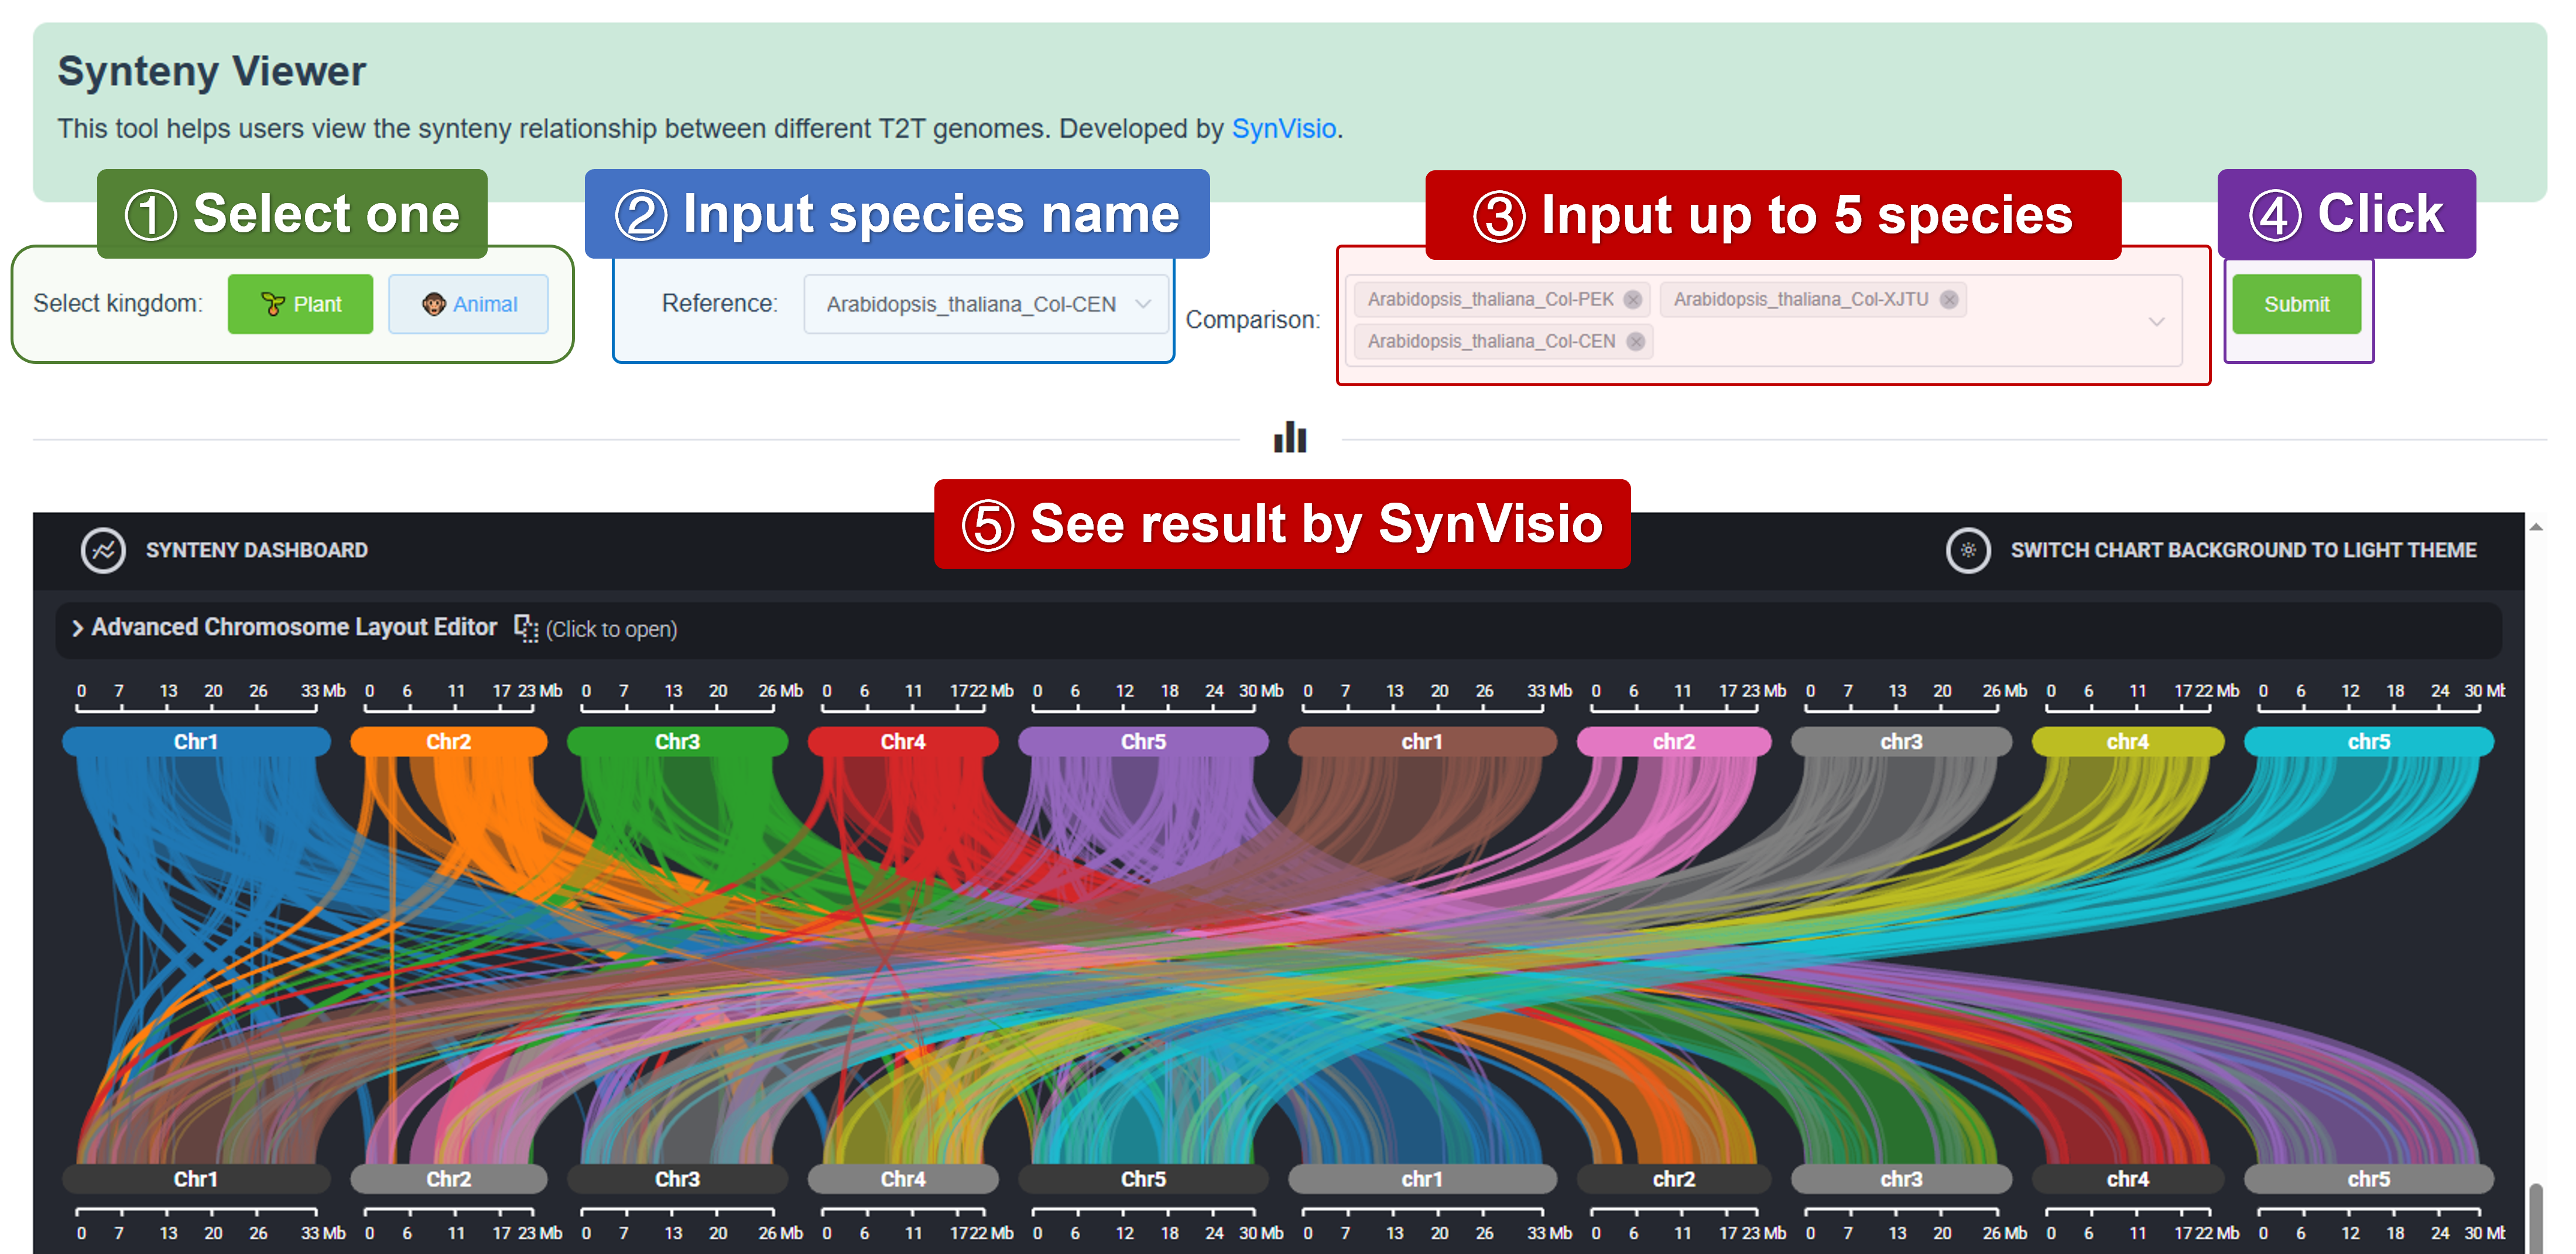Remove Col-CEN tag from Comparison field
2576x1254 pixels.
point(1635,342)
